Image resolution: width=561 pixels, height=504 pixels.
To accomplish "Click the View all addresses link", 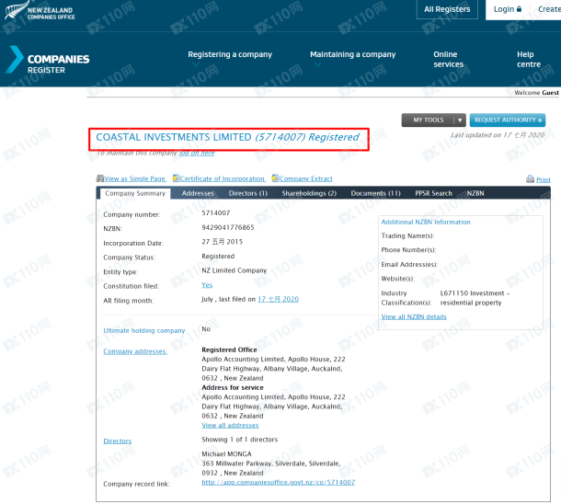I will point(230,425).
